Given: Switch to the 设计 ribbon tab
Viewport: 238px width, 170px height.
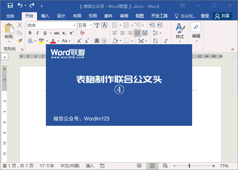Looking at the screenshot, I should 61,16.
